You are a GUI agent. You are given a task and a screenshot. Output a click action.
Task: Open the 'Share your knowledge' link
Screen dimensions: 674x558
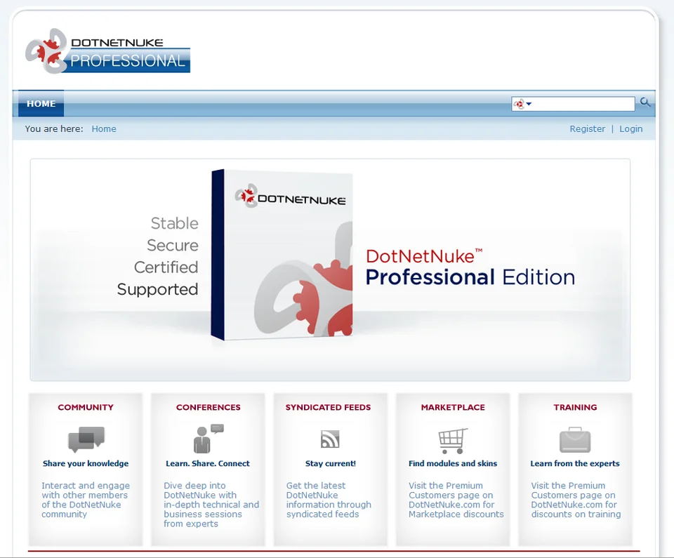pos(86,463)
